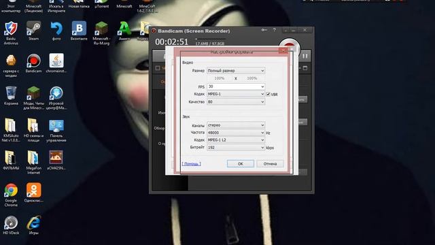Open the Корзина recycle bin
This screenshot has height=245, width=435.
(11, 96)
